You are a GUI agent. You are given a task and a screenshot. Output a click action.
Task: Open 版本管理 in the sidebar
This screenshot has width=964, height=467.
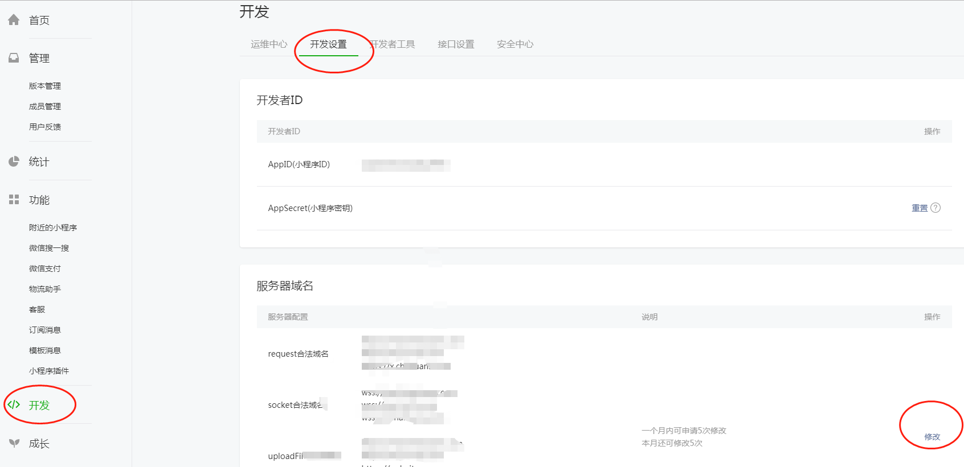[45, 86]
